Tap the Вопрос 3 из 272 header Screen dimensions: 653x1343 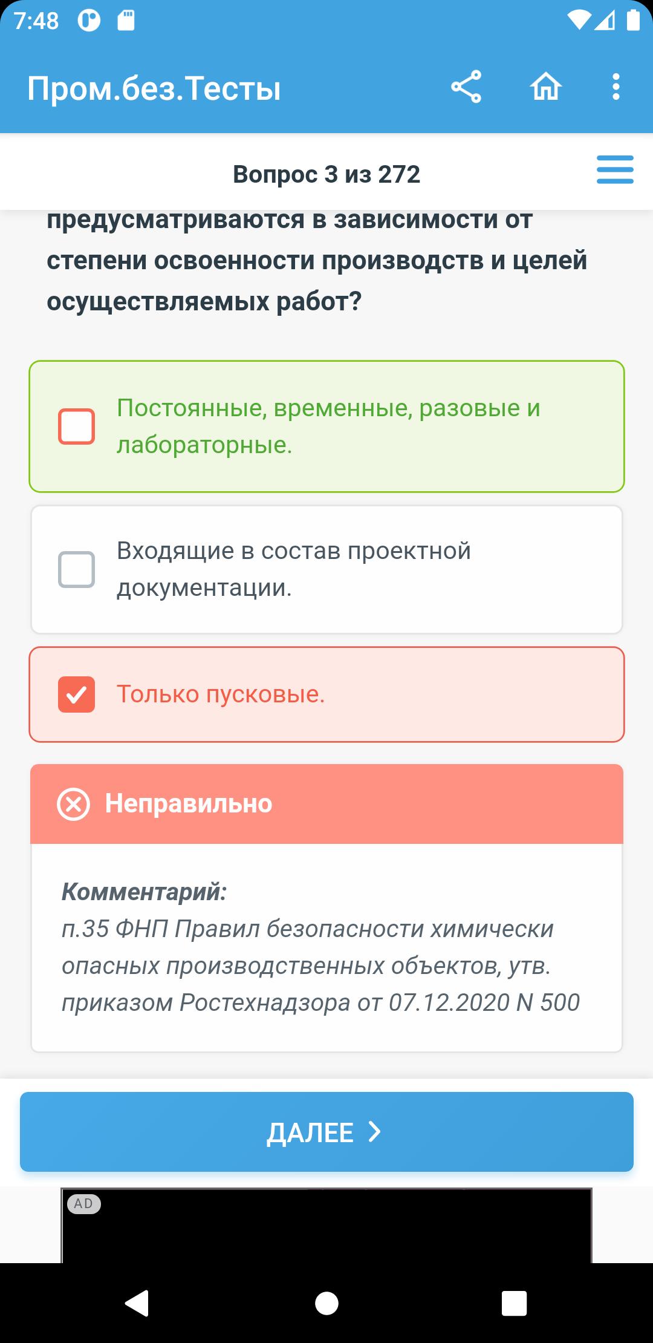point(326,174)
